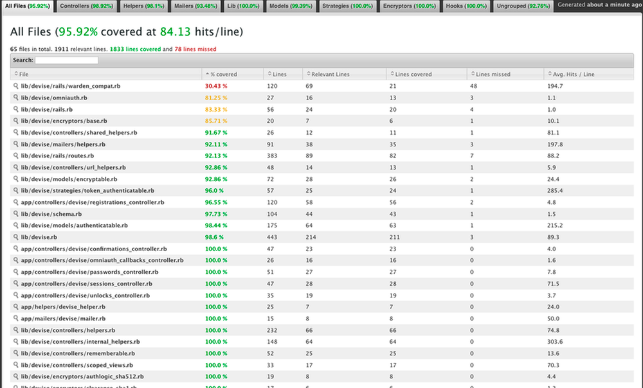The image size is (643, 388).
Task: Click magnifier icon beside encryptable.rb
Action: coord(16,179)
